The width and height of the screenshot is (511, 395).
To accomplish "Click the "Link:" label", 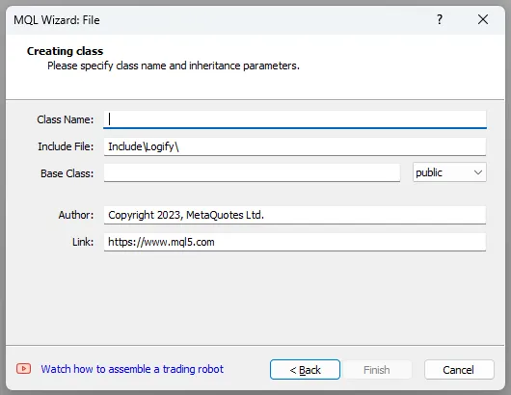I will [83, 242].
